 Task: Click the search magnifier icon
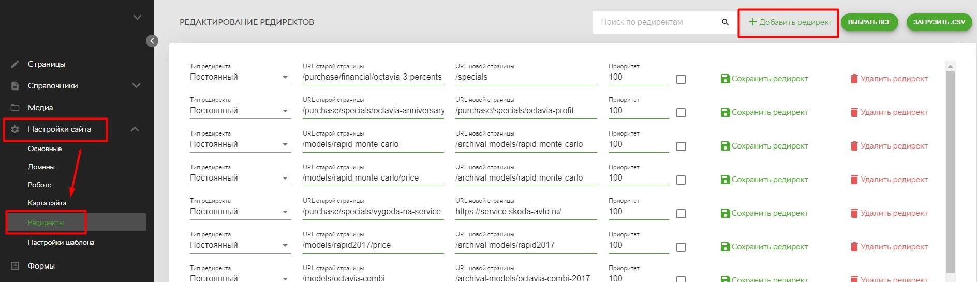pos(725,22)
